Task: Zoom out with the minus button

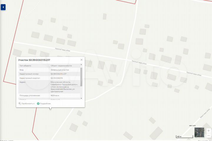Action: coord(208,135)
